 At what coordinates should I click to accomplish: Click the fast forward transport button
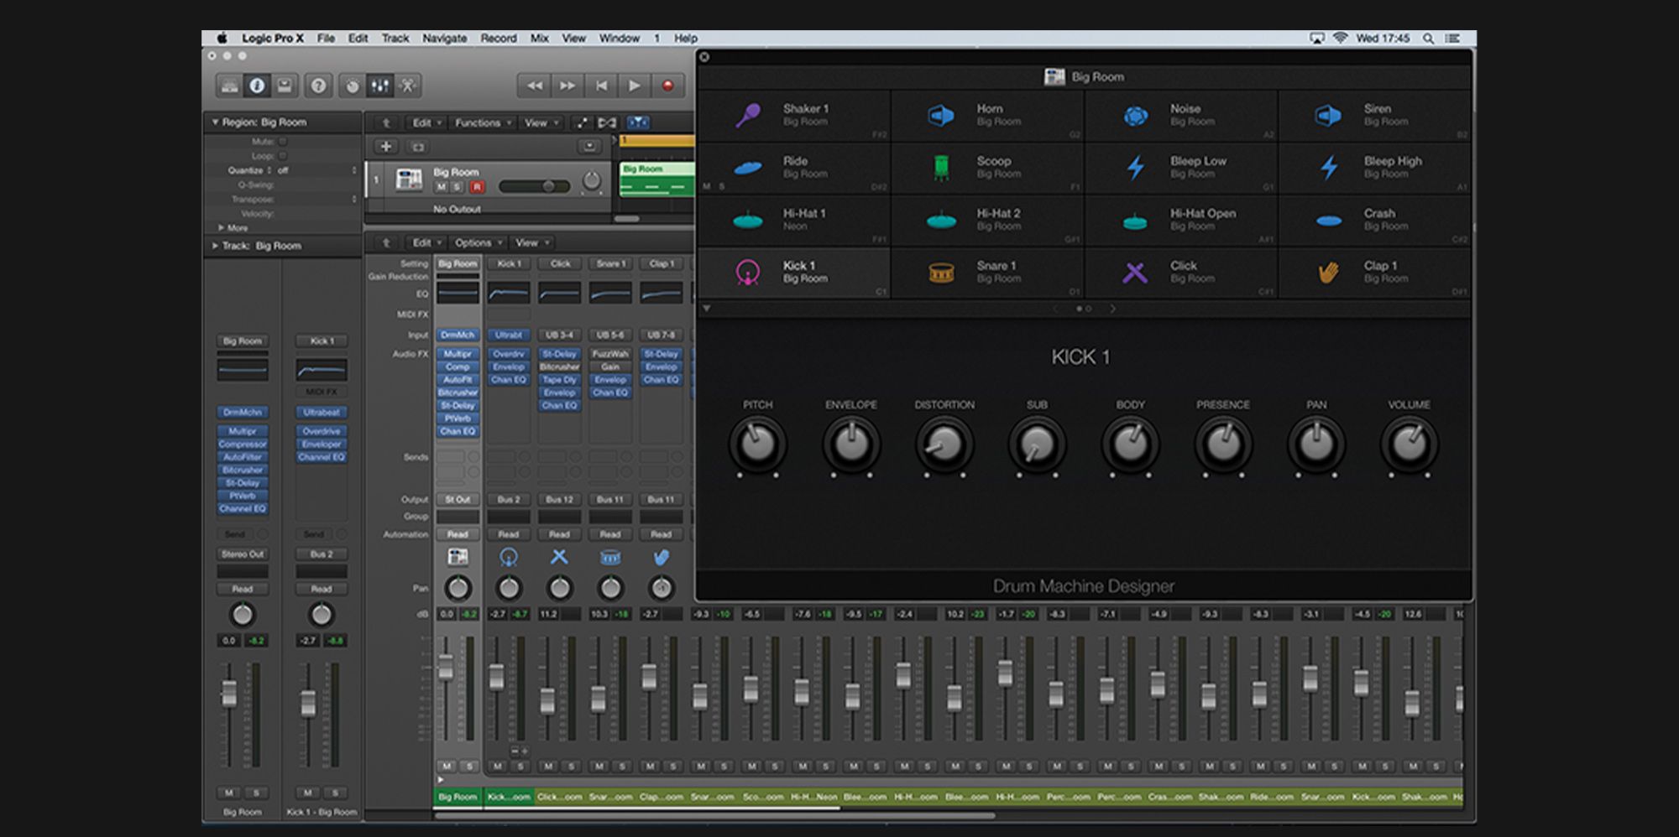pyautogui.click(x=568, y=86)
